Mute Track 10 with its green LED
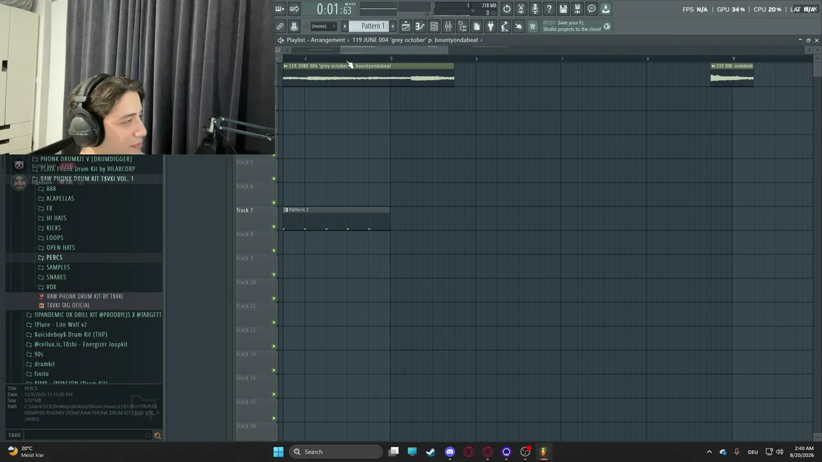Image resolution: width=822 pixels, height=462 pixels. tap(274, 298)
